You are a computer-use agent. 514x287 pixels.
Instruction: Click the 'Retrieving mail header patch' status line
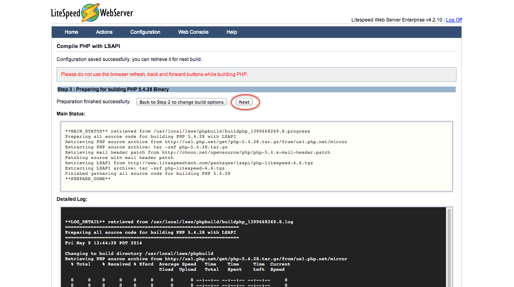point(198,152)
